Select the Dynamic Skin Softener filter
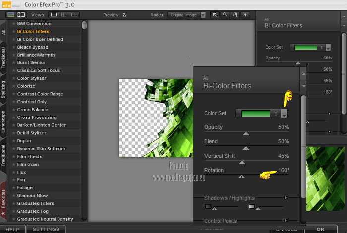 [x=41, y=149]
